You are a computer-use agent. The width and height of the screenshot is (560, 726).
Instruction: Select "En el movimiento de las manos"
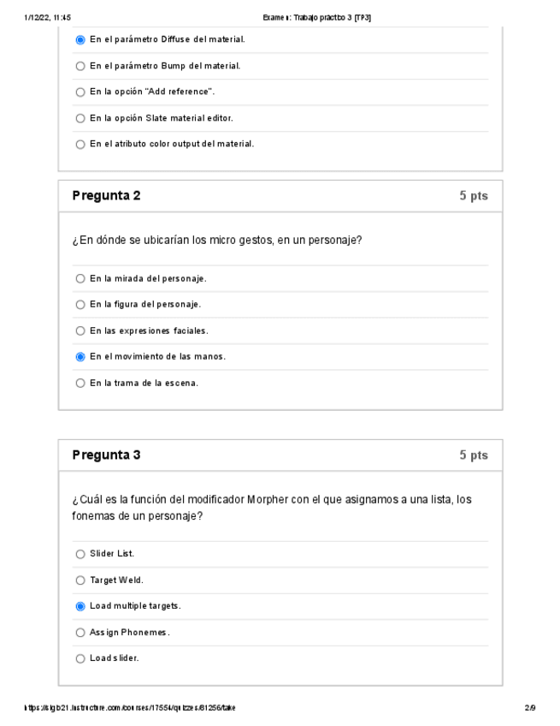click(x=80, y=356)
